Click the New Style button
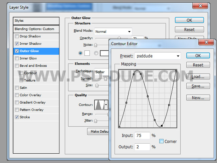 [189, 37]
